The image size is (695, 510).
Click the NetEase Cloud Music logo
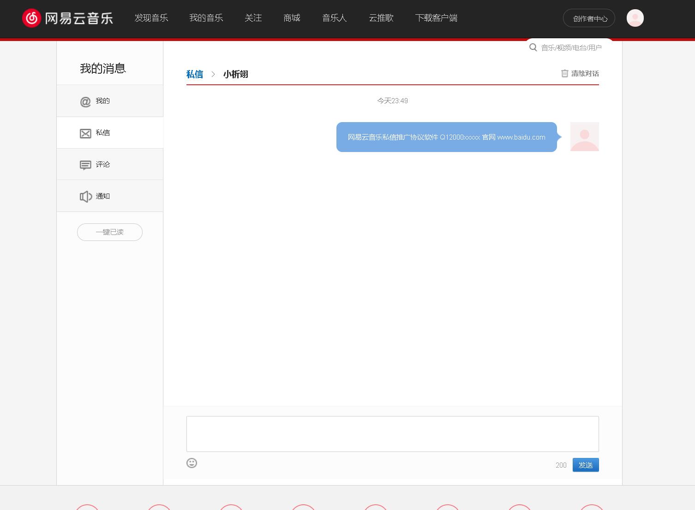pyautogui.click(x=67, y=18)
